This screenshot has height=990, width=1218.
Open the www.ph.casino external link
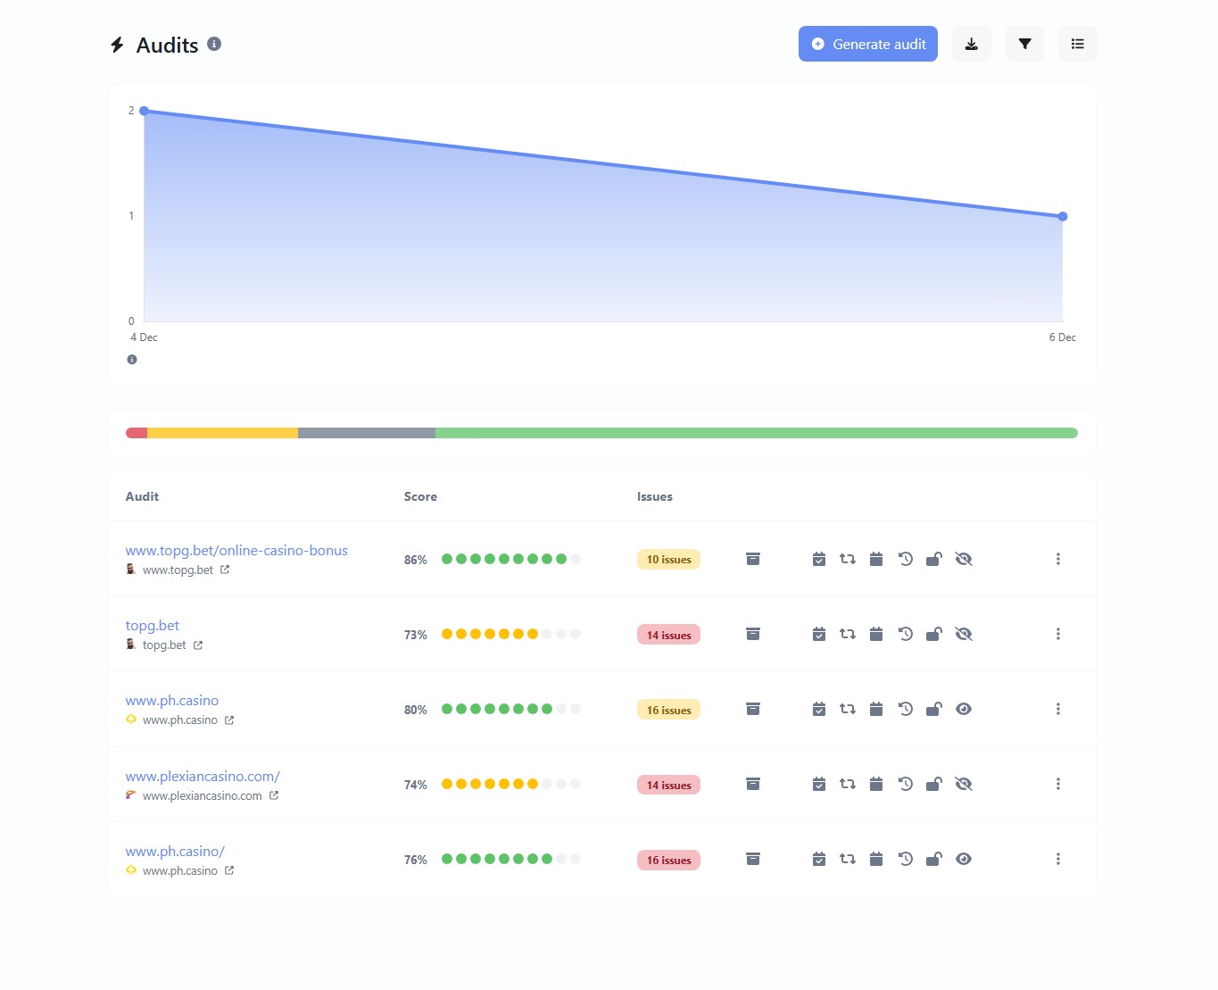click(x=229, y=720)
